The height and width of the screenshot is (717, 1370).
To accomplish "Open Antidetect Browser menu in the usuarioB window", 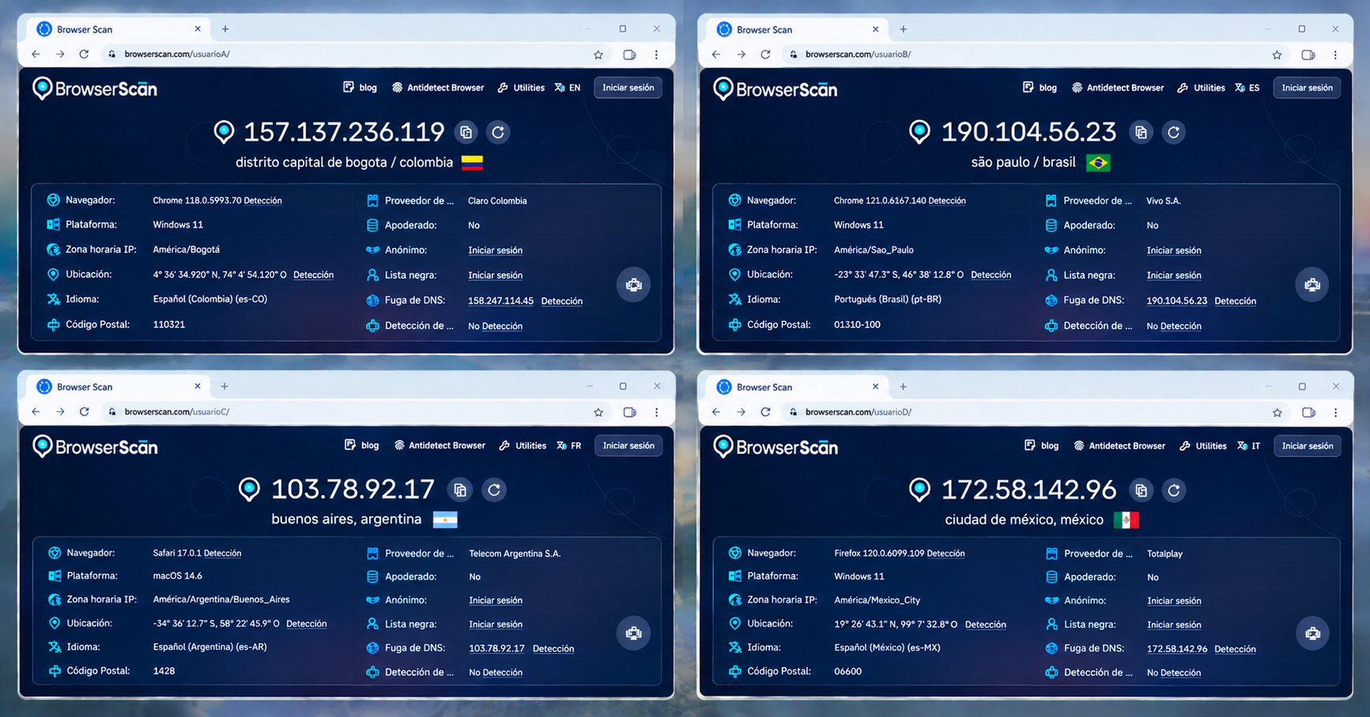I will pyautogui.click(x=1118, y=88).
